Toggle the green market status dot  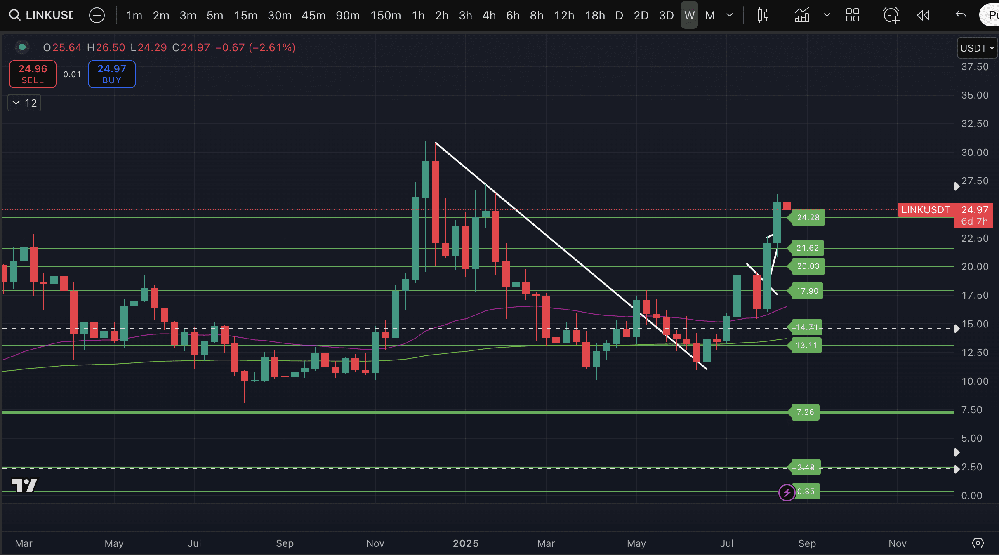coord(22,47)
